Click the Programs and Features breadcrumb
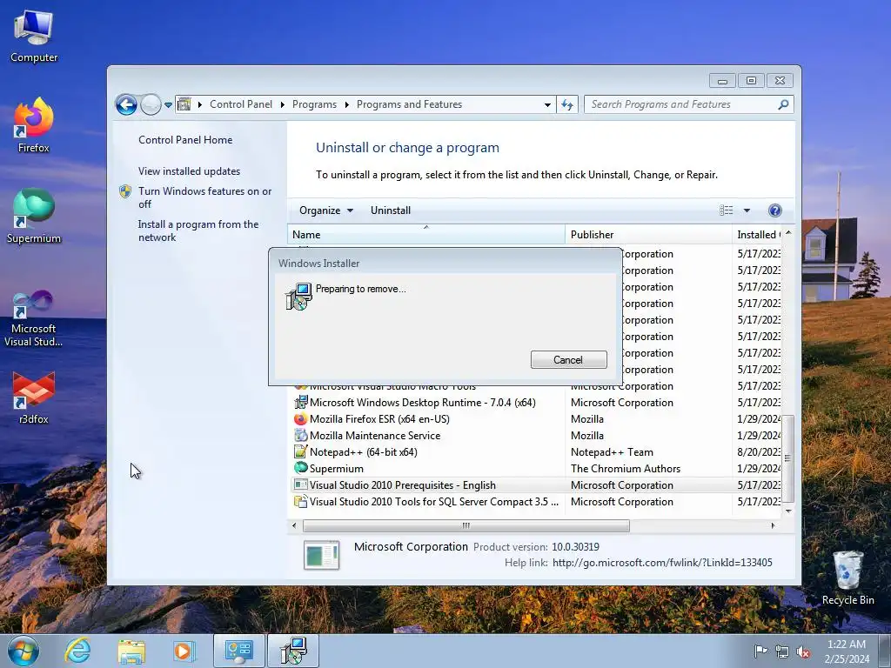 [409, 104]
